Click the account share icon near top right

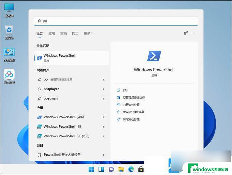click(186, 33)
